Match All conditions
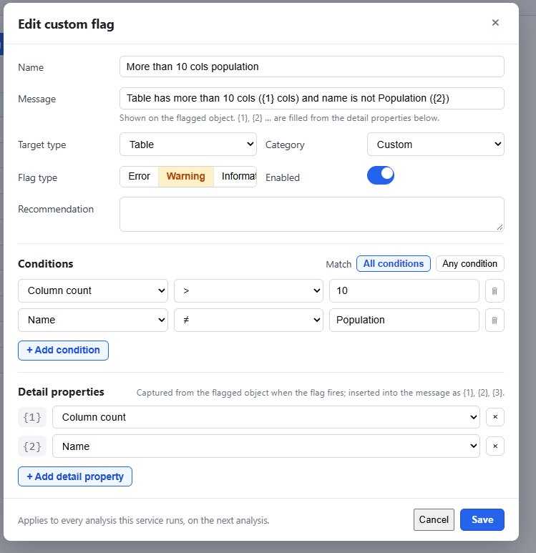This screenshot has width=536, height=553. (394, 264)
